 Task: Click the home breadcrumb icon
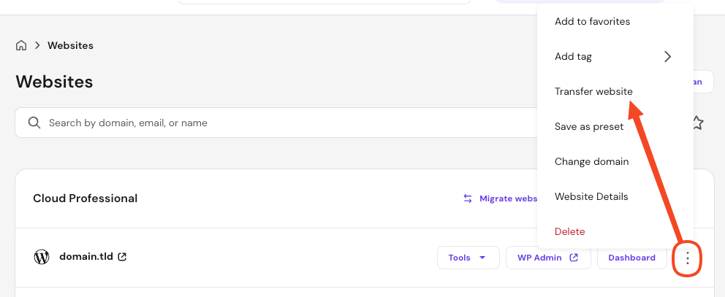point(21,45)
